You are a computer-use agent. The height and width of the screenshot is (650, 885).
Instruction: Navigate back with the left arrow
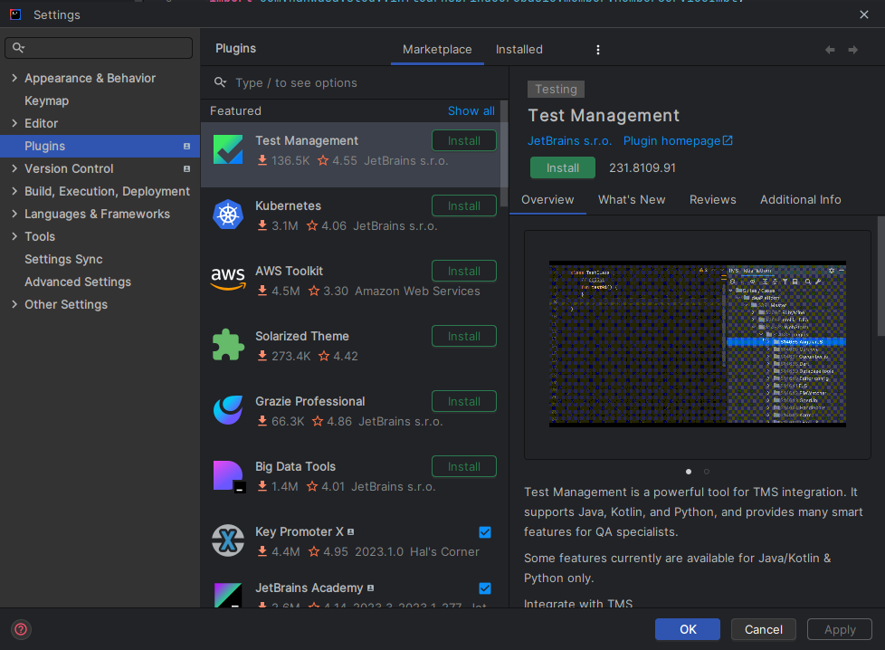[x=830, y=50]
